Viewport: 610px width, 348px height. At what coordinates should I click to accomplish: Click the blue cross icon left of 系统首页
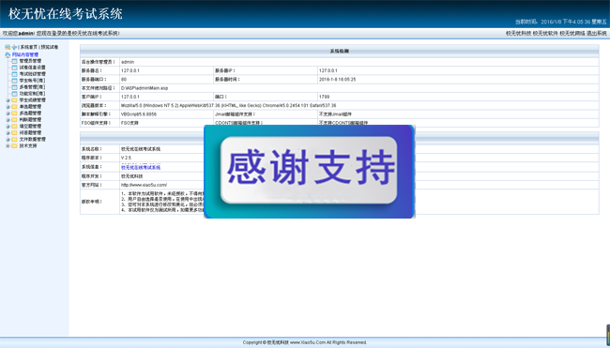tap(14, 47)
